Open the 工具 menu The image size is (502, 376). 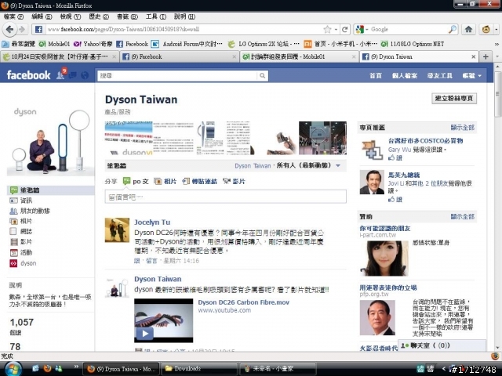coord(156,16)
